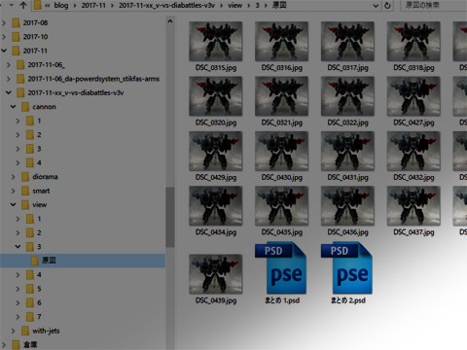Select the DSC_0318.jpg thumbnail
The height and width of the screenshot is (350, 467).
pyautogui.click(x=413, y=41)
